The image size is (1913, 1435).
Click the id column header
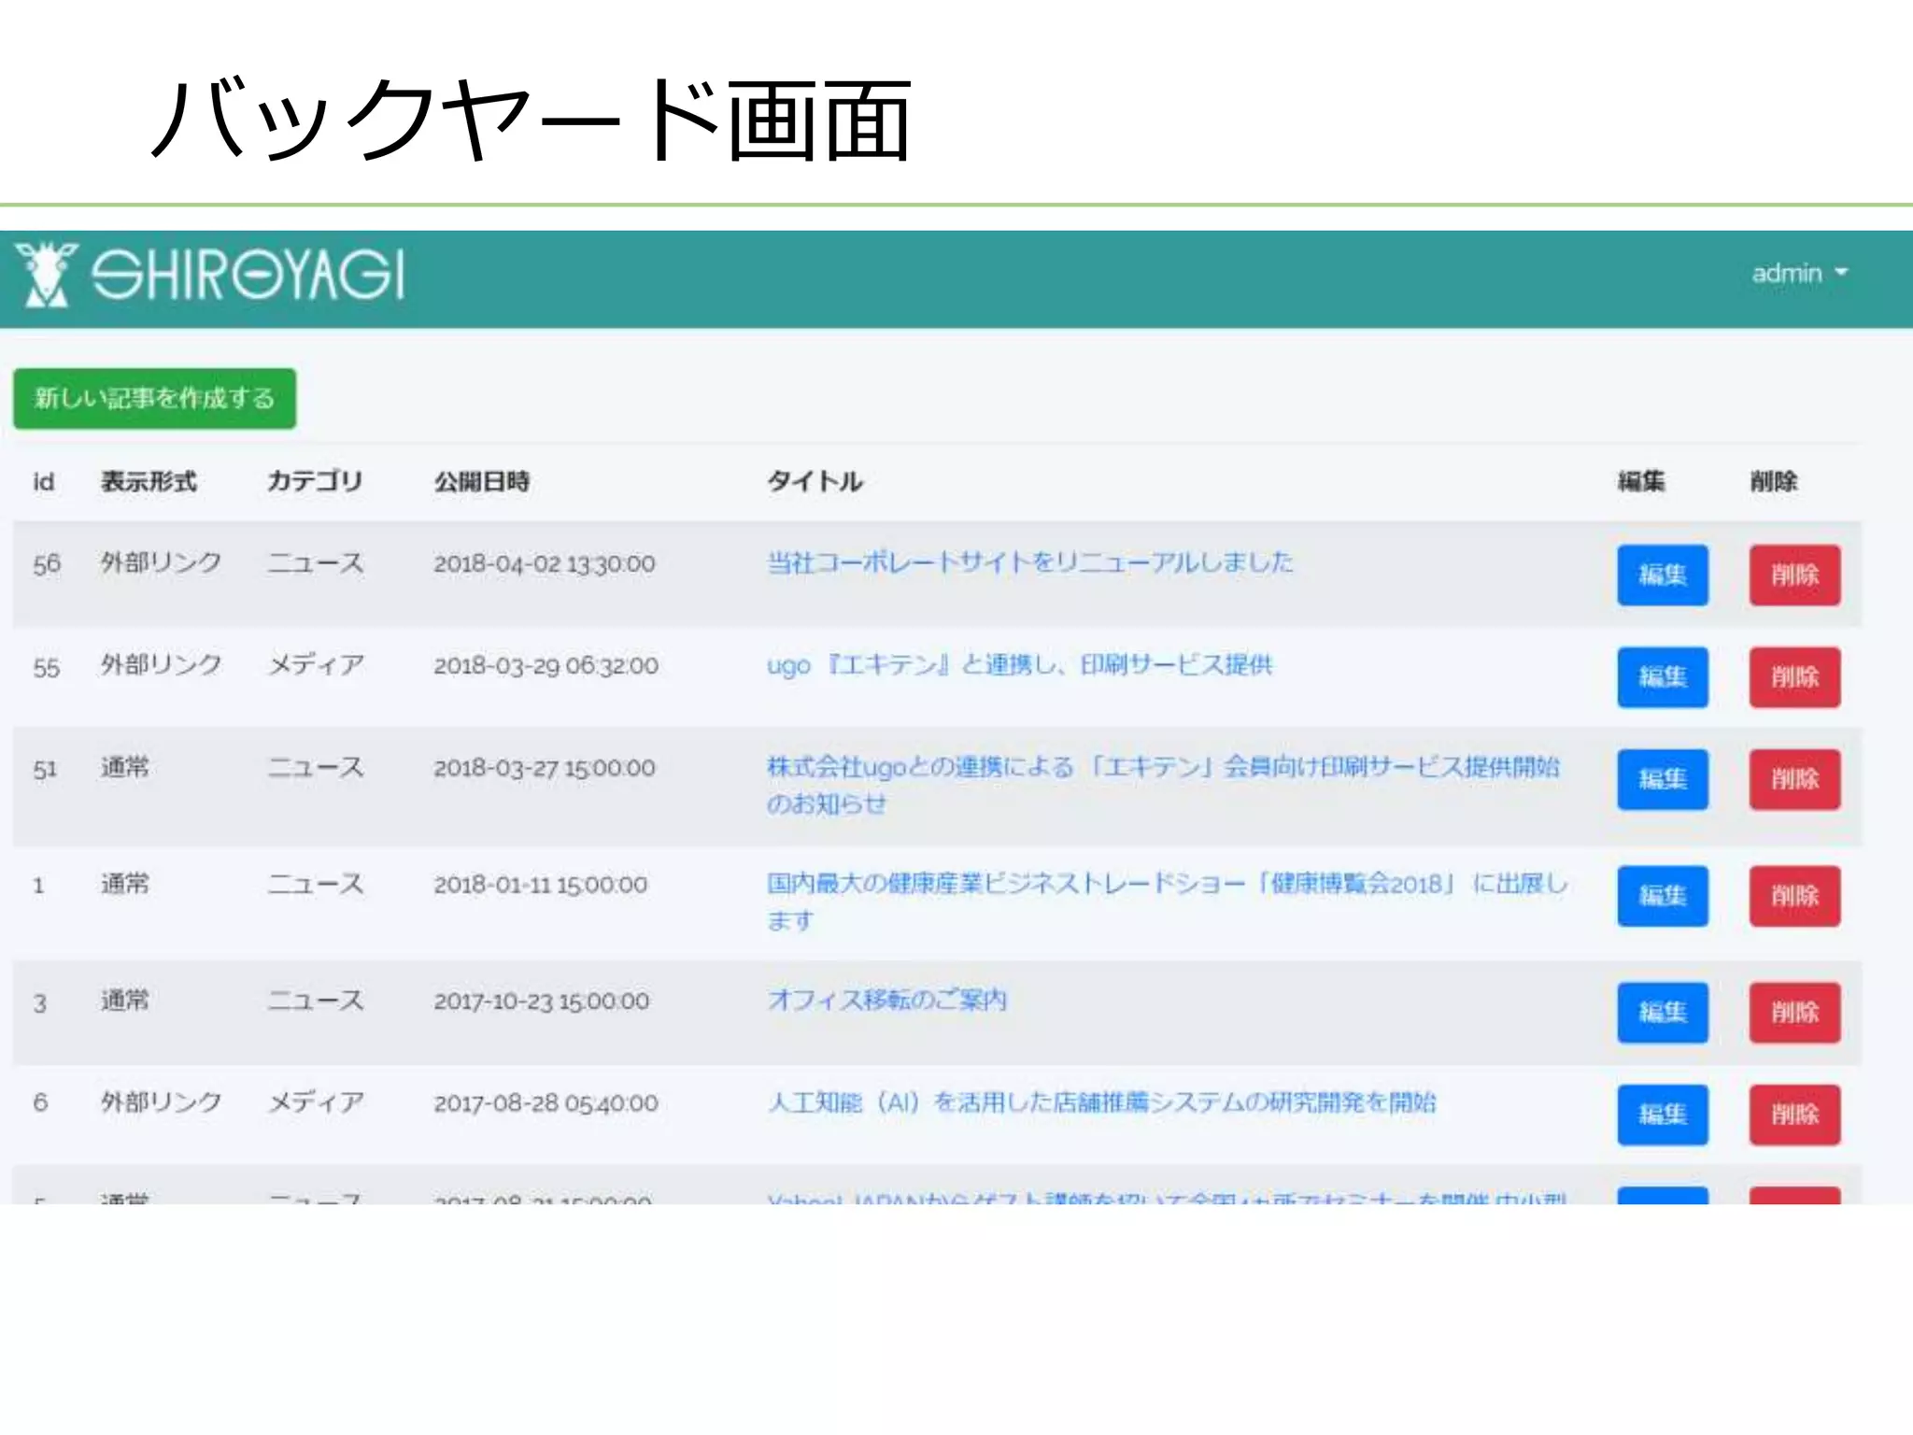click(44, 482)
